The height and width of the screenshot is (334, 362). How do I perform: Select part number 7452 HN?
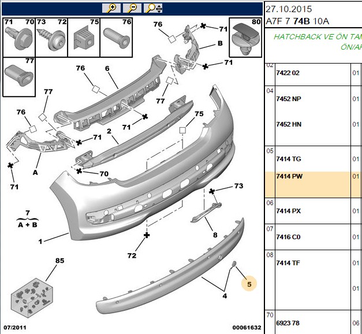click(x=289, y=124)
